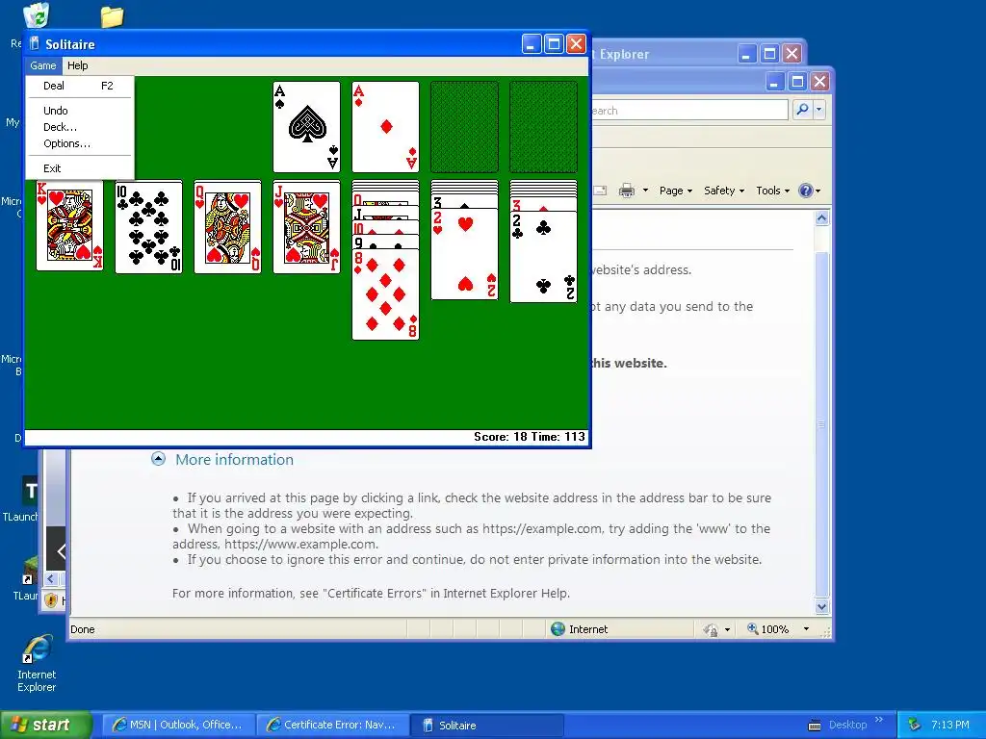Open the Tools dropdown menu
This screenshot has height=739, width=986.
click(772, 191)
